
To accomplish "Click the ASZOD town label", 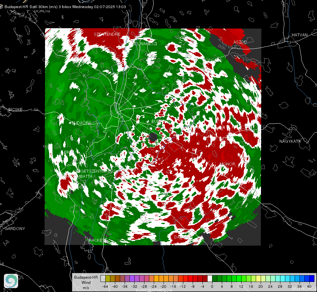I will click(240, 42).
